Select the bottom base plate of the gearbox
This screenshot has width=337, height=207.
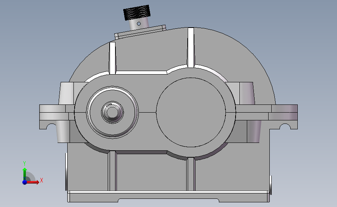coord(169,197)
